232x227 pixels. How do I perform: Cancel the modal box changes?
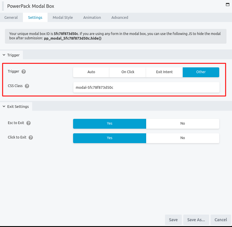[x=221, y=220]
